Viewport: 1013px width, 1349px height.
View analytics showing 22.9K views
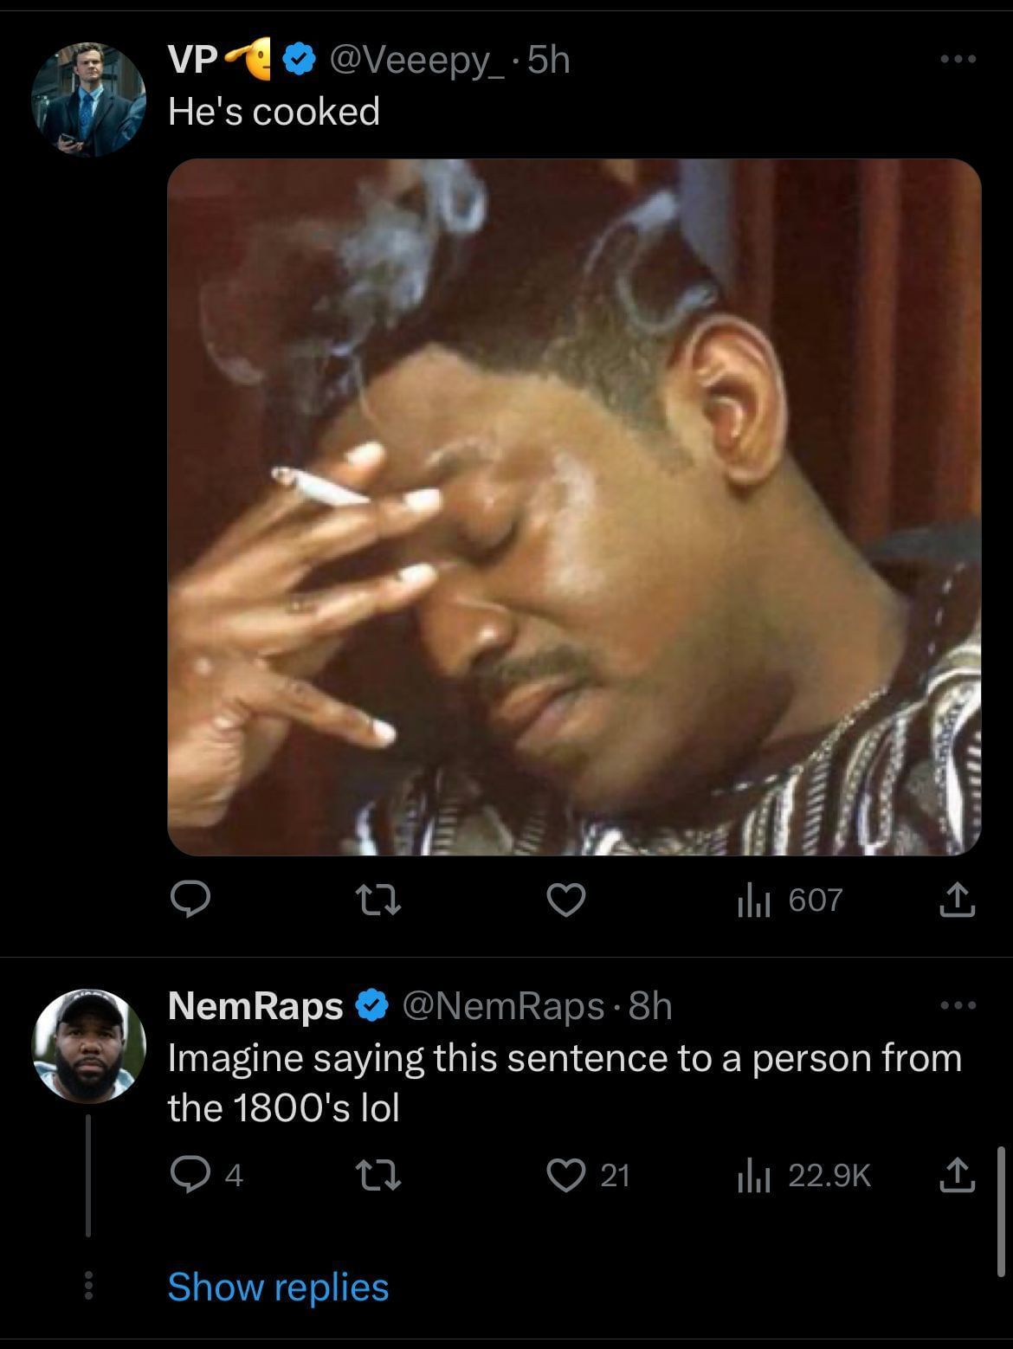[x=803, y=1175]
